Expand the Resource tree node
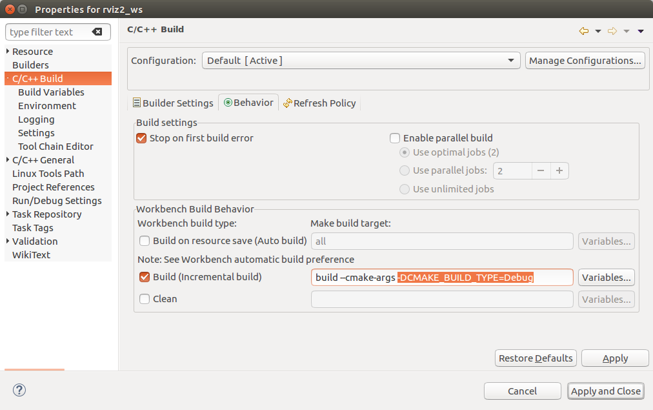 8,52
